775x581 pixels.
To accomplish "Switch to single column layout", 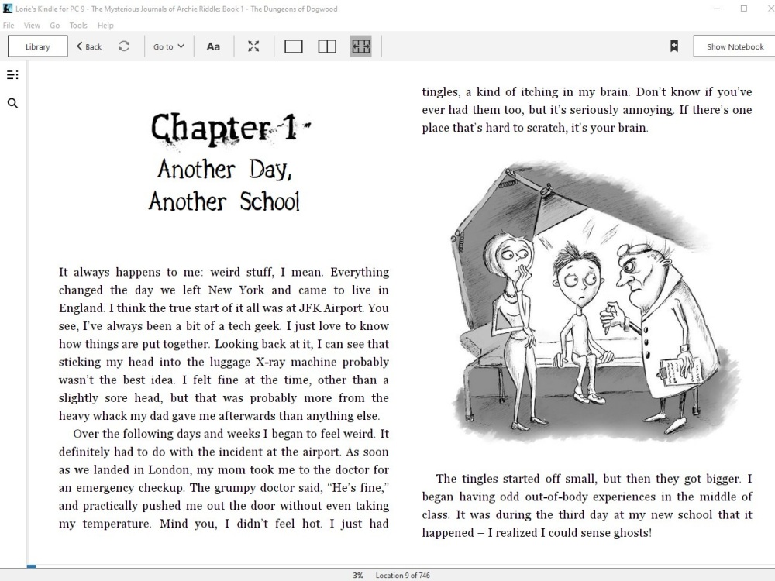I will click(x=294, y=46).
